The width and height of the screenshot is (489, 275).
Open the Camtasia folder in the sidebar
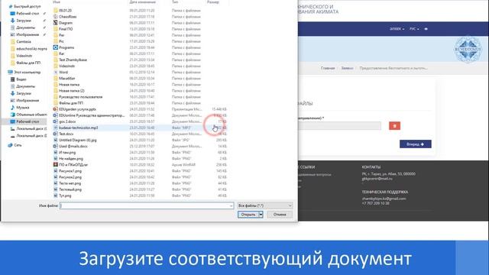[x=24, y=41]
